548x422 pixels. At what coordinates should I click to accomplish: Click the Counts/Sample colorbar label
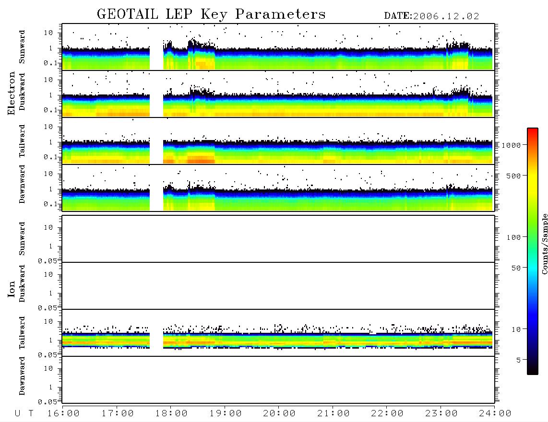pos(545,244)
